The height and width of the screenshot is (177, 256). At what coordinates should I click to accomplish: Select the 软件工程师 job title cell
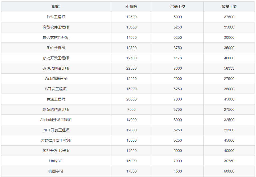tap(56, 17)
